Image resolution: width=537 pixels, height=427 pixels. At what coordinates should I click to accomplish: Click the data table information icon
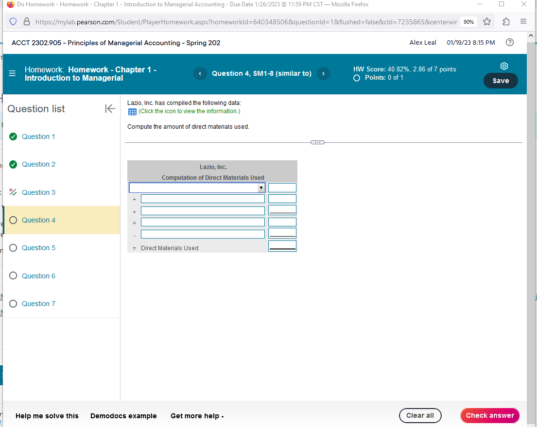pyautogui.click(x=132, y=112)
